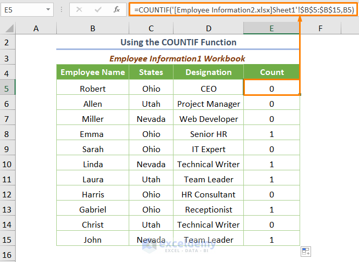Open the Auto Fill Options icon
Viewport: 359px width, 262px height.
(306, 252)
